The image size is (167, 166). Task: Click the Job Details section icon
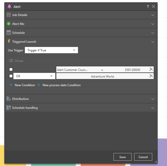pos(9,15)
